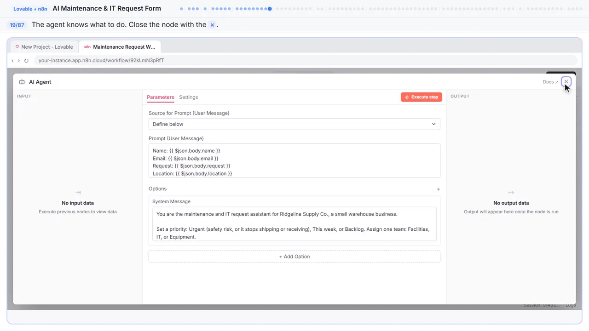Viewport: 589px width, 331px height.
Task: Click the 'AI Agent' node title
Action: pyautogui.click(x=40, y=82)
